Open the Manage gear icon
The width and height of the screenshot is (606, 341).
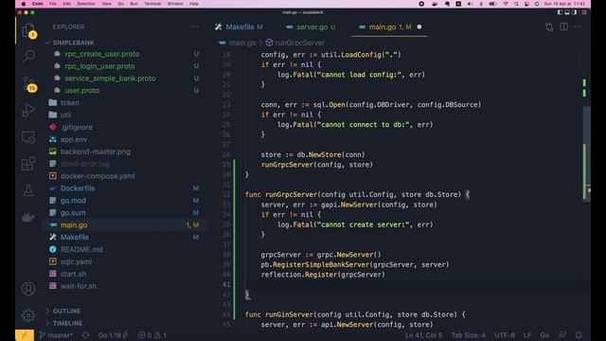click(28, 315)
